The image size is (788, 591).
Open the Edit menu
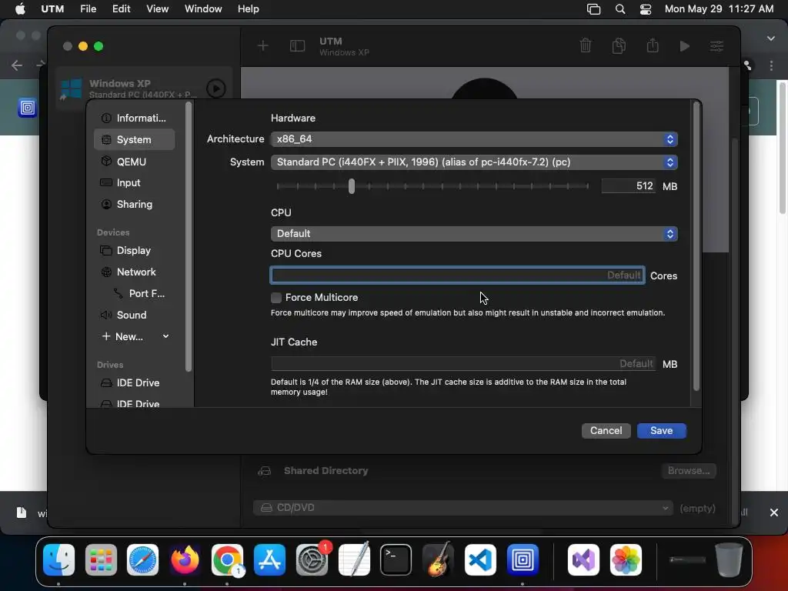(x=121, y=9)
